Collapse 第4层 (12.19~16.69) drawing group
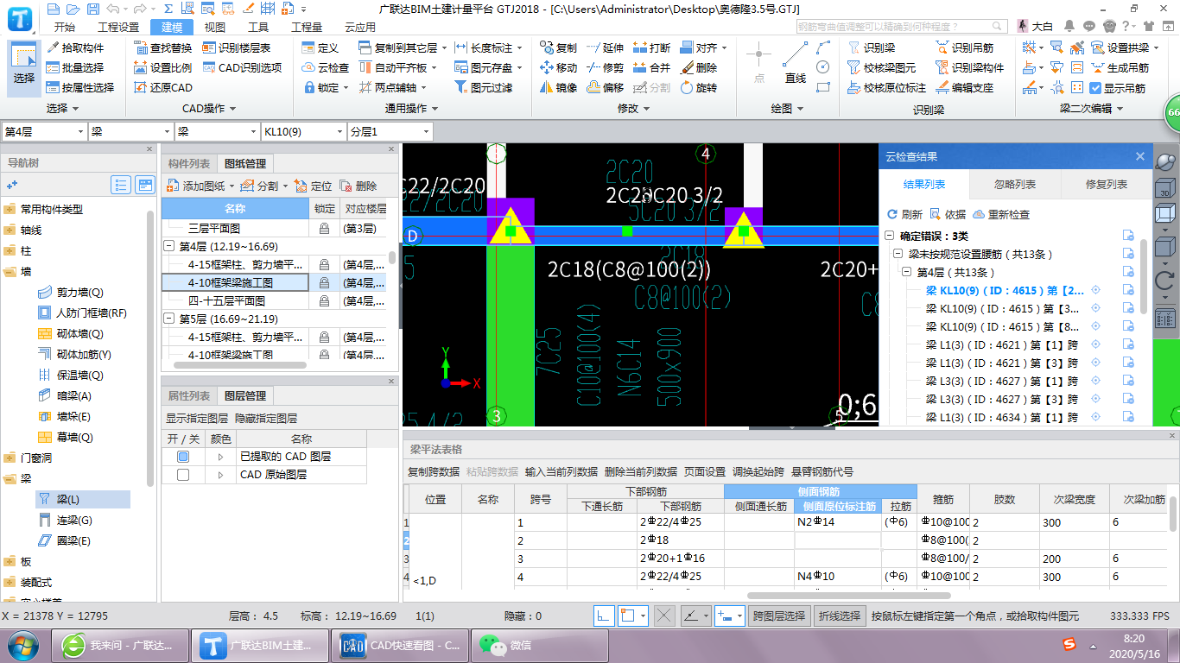Screen dimensions: 1180x663 tap(168, 247)
